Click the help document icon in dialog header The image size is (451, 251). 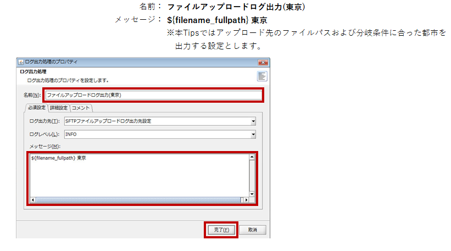tap(261, 76)
